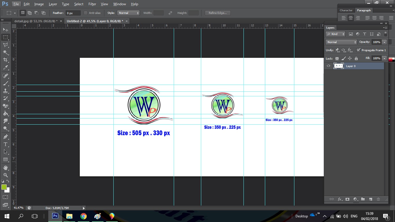Open the Opacity slider dropdown
Viewport: 395px width, 222px height.
point(384,42)
